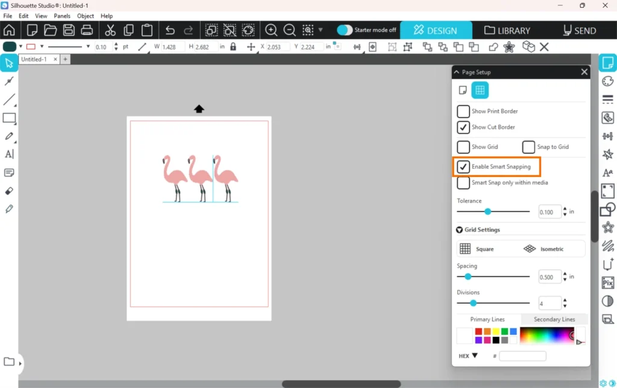Viewport: 617px width, 388px height.
Task: Open the Fill color palette panel icon
Action: coord(607,81)
